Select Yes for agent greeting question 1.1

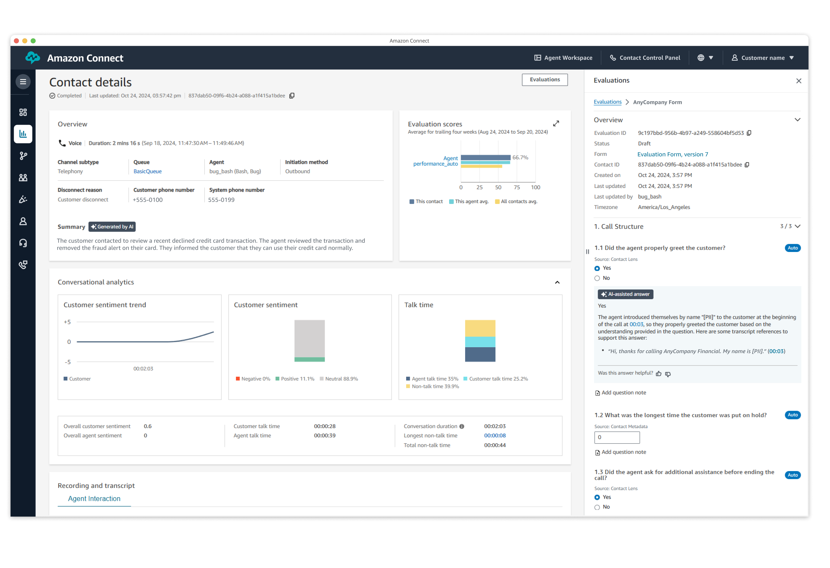pos(597,268)
